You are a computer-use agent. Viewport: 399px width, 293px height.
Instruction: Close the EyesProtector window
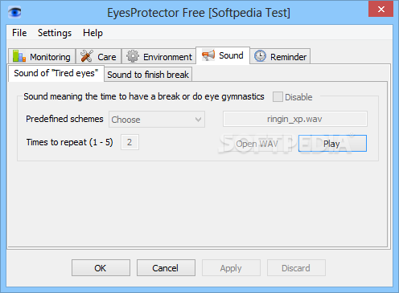pyautogui.click(x=381, y=10)
